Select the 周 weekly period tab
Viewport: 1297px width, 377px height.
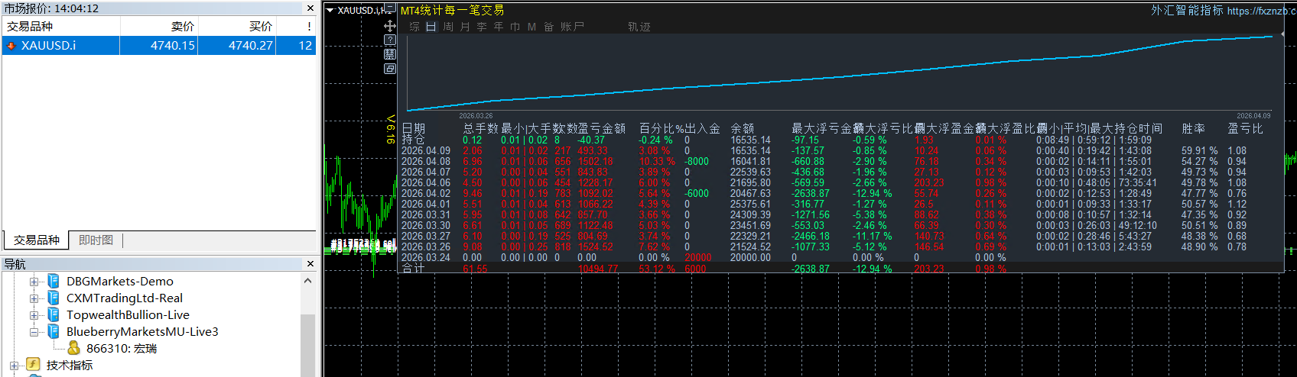[x=447, y=27]
